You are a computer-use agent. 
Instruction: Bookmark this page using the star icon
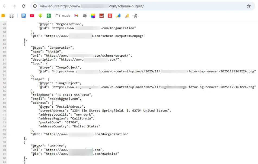point(249,5)
